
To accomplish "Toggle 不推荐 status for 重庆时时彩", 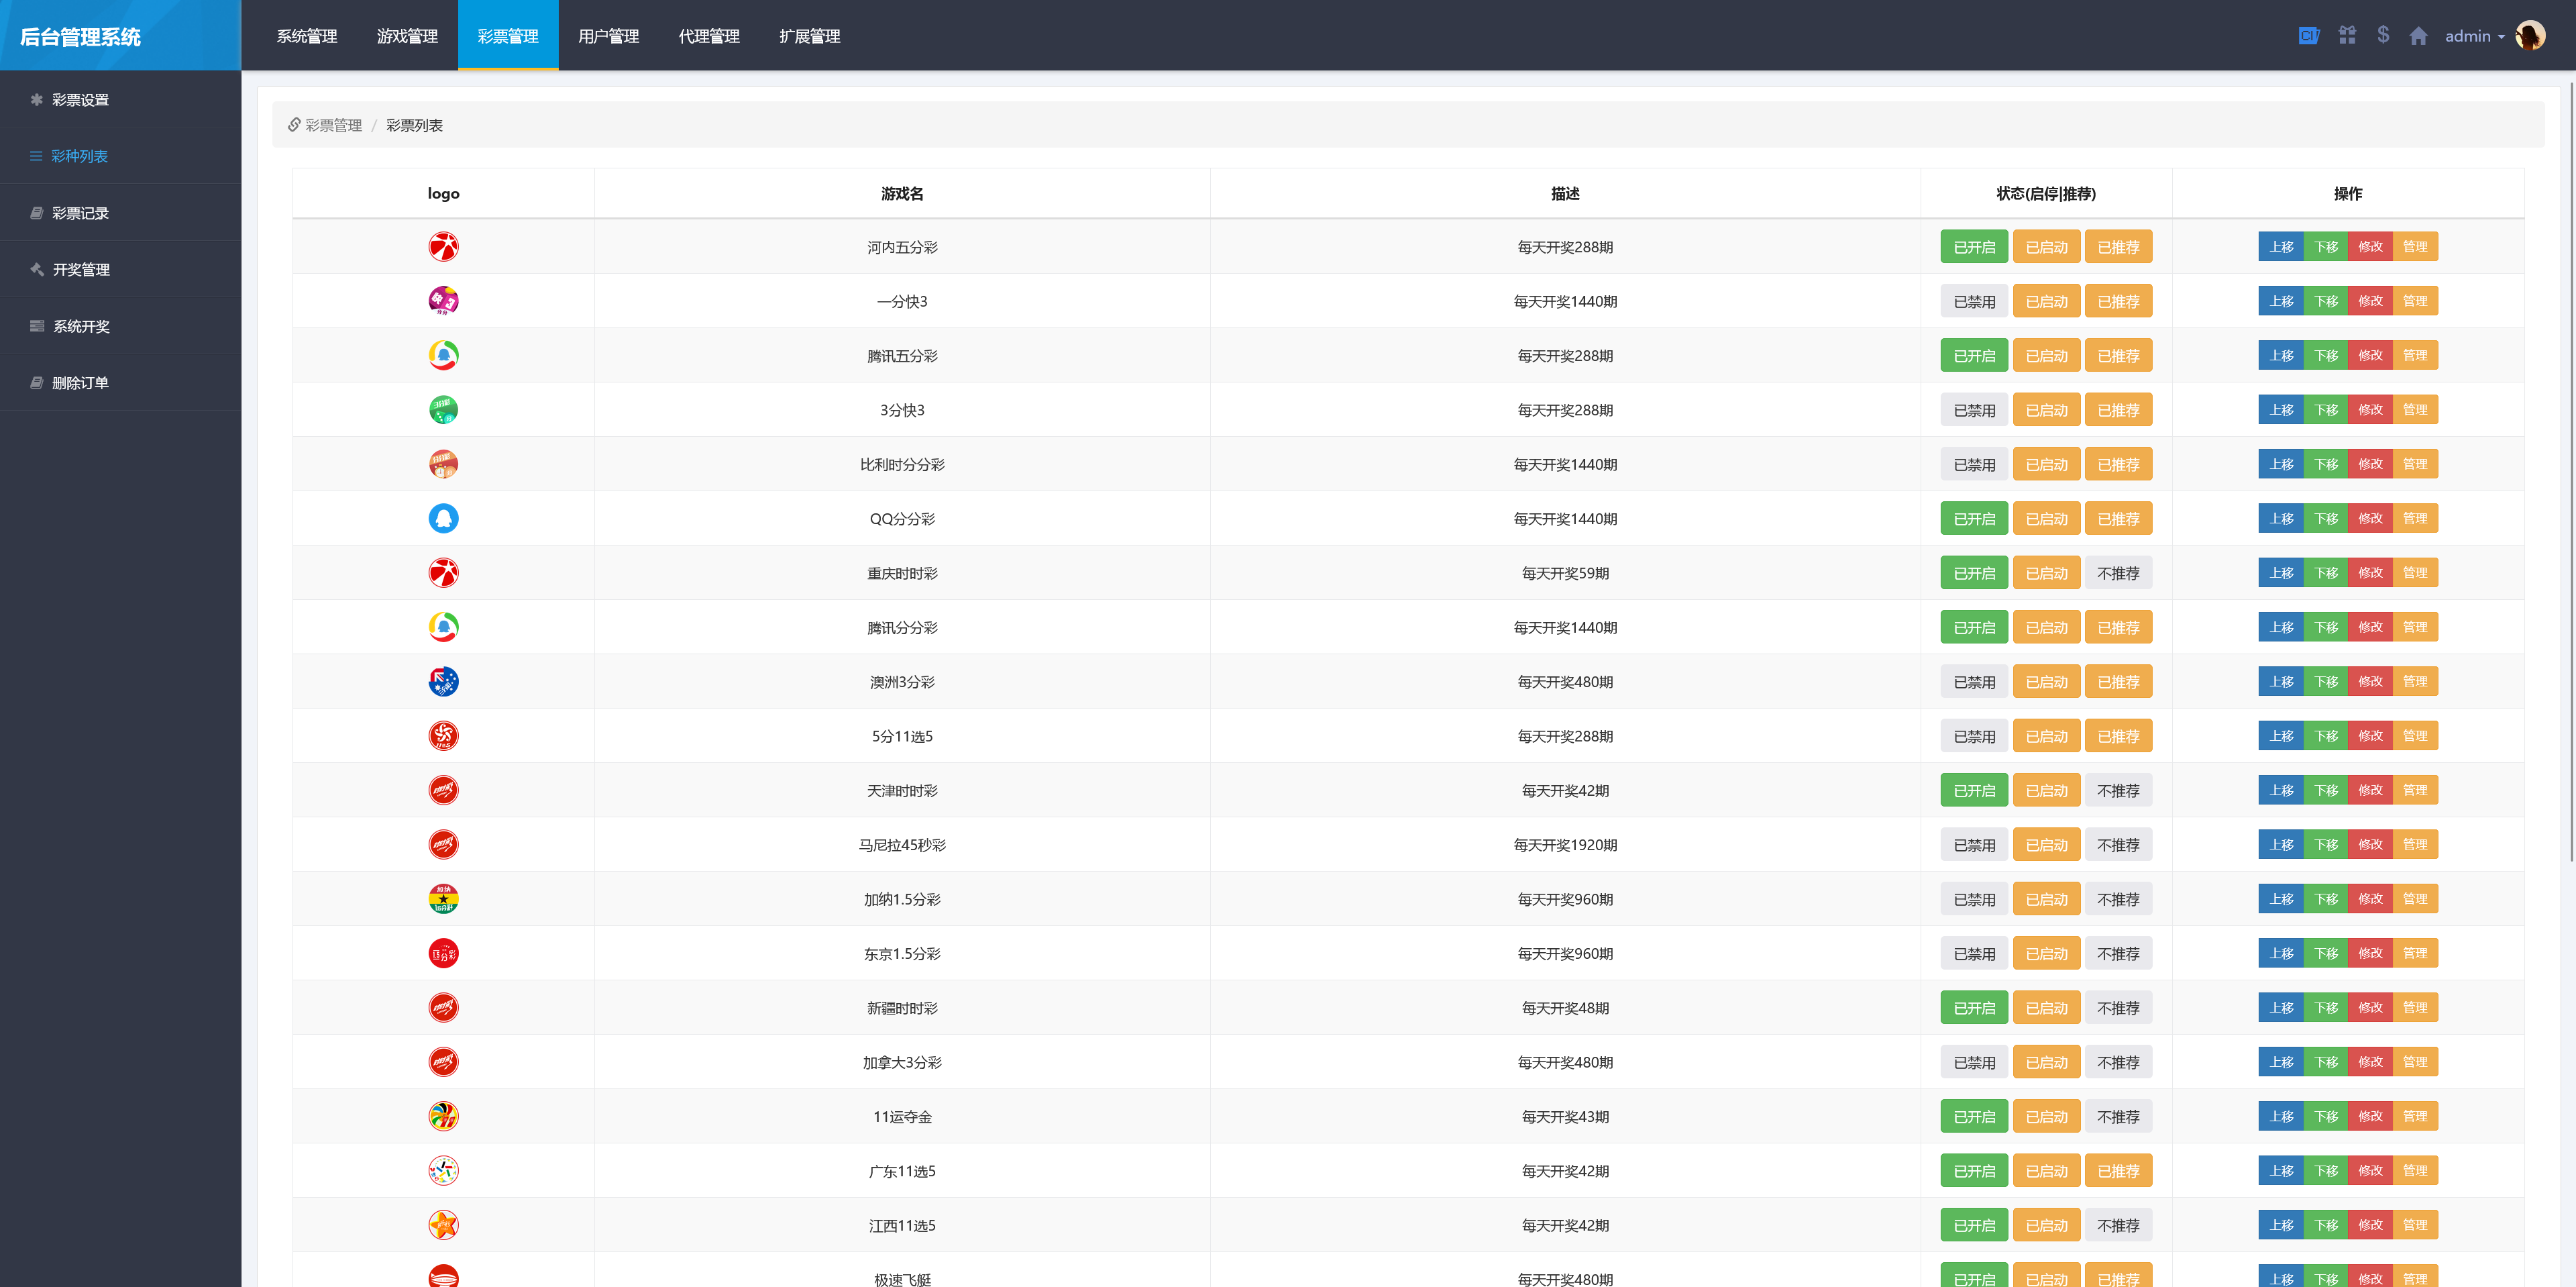I will tap(2118, 573).
